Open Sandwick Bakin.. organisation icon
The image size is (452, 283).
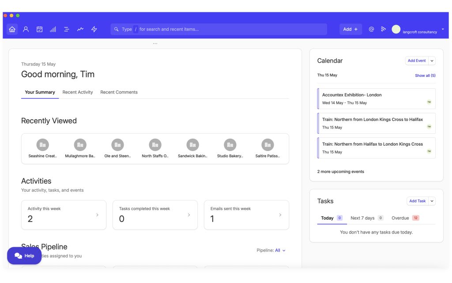tap(192, 145)
